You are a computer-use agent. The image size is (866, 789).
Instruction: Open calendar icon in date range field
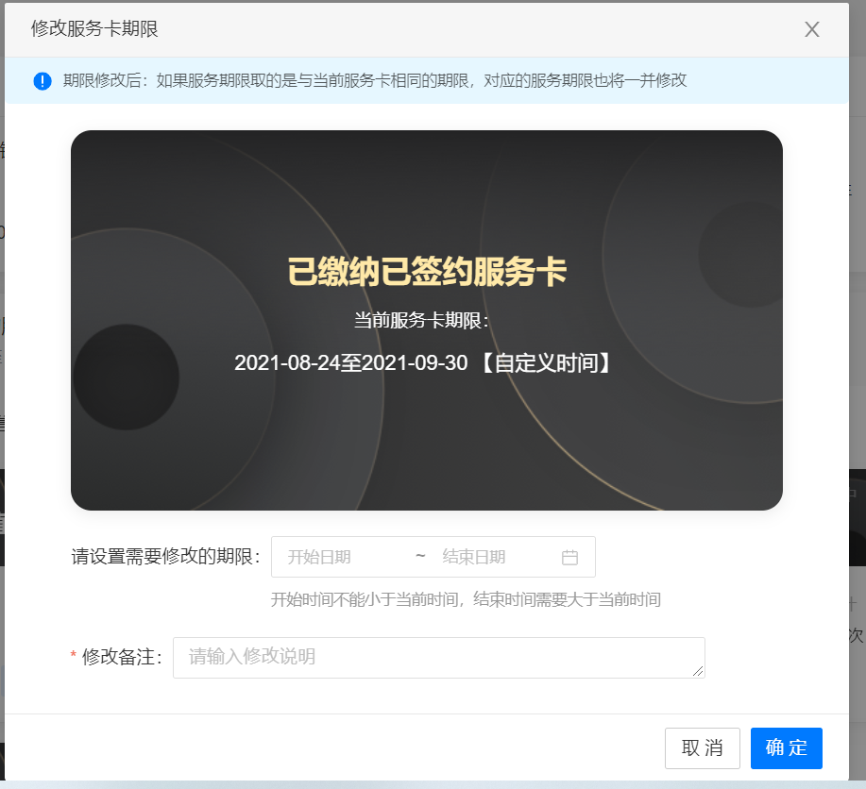pyautogui.click(x=569, y=557)
